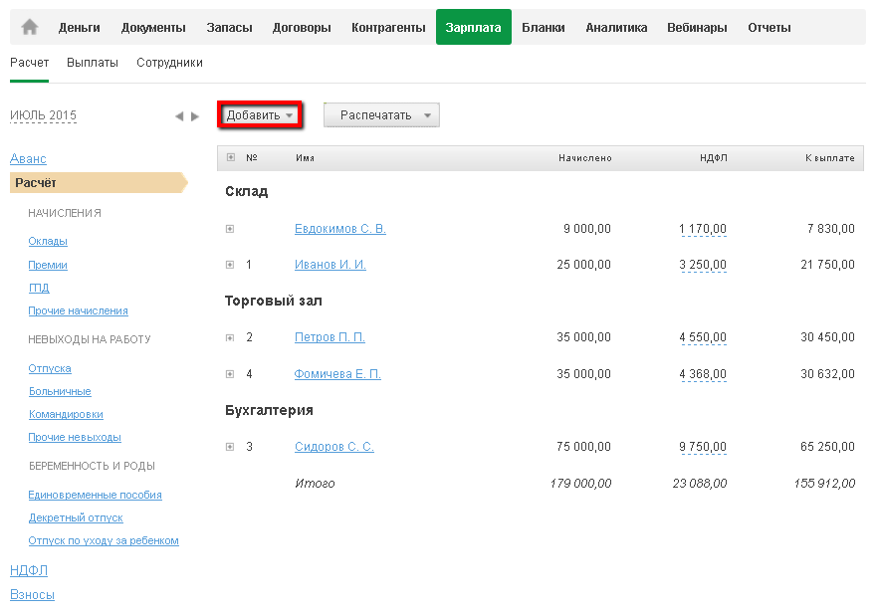Expand the Иванов И. И. row details
Viewport: 880px width, 616px height.
tap(230, 265)
